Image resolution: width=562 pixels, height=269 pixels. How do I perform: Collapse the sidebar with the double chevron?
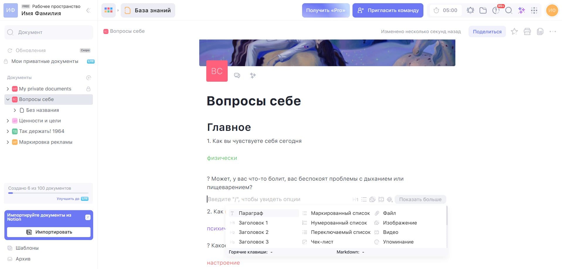[88, 11]
